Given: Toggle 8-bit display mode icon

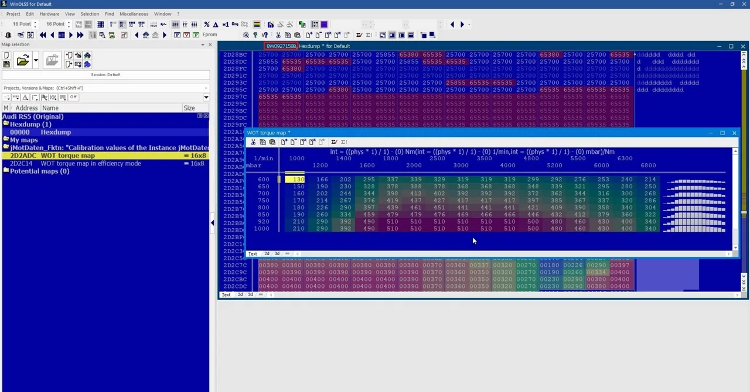Looking at the screenshot, I should 112,24.
